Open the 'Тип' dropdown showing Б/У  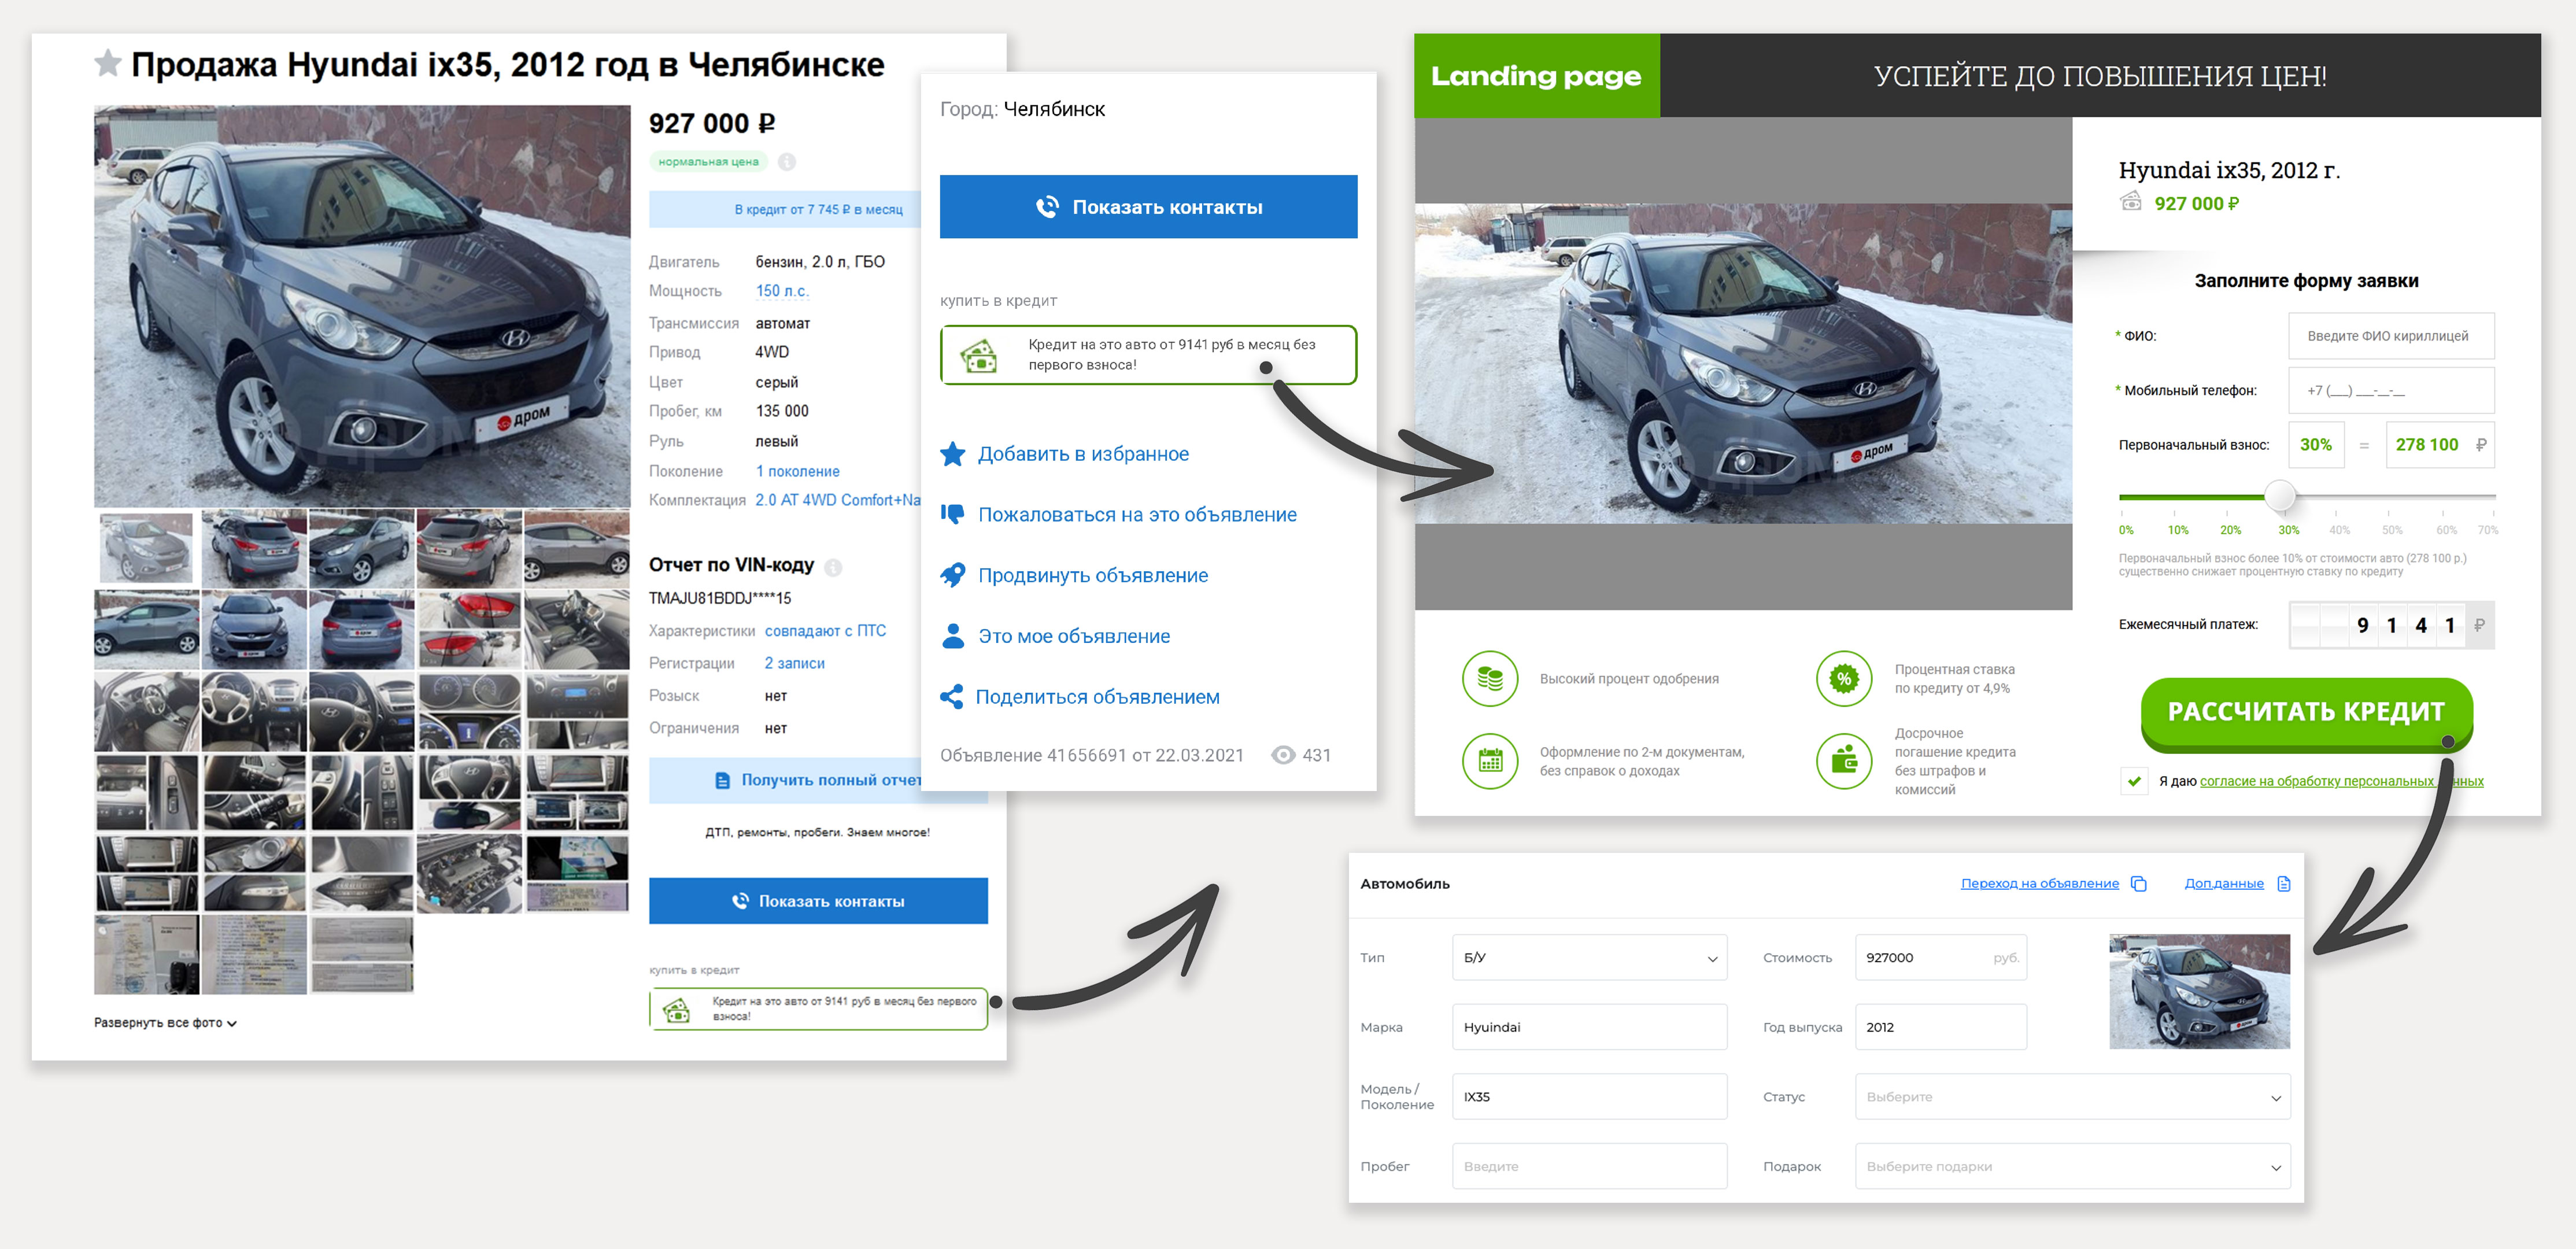point(1589,958)
